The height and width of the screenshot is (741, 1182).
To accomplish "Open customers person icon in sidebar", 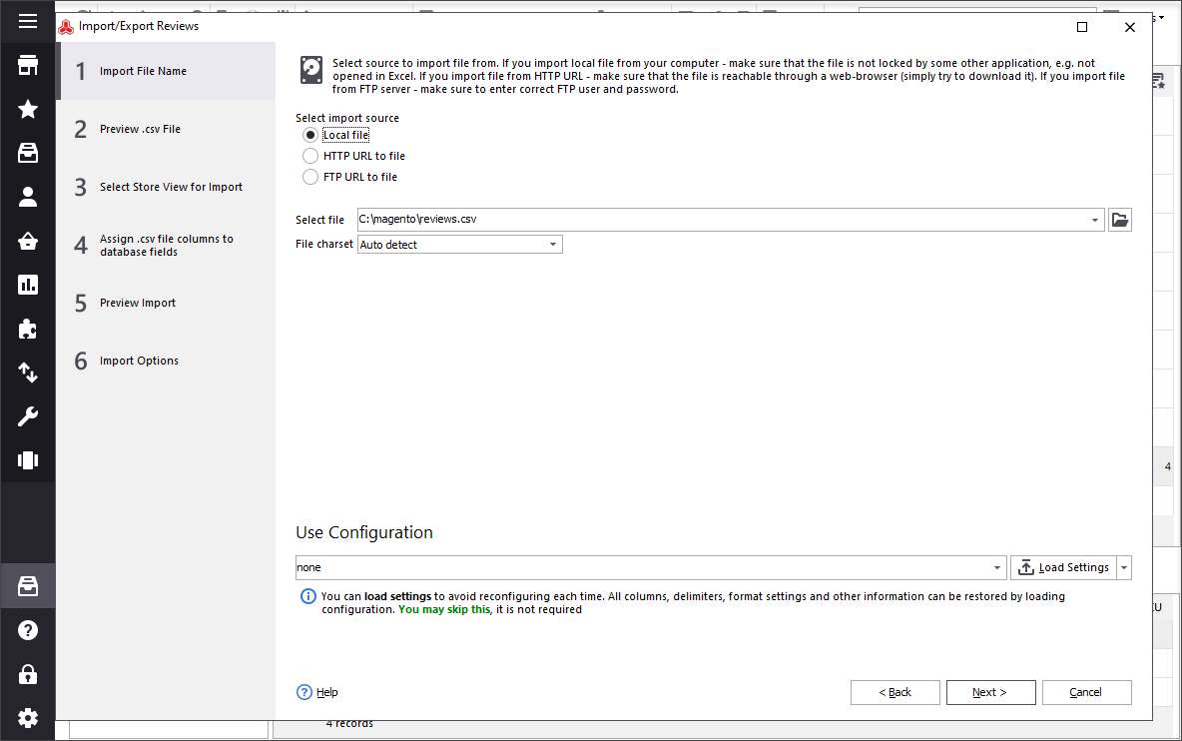I will point(28,197).
